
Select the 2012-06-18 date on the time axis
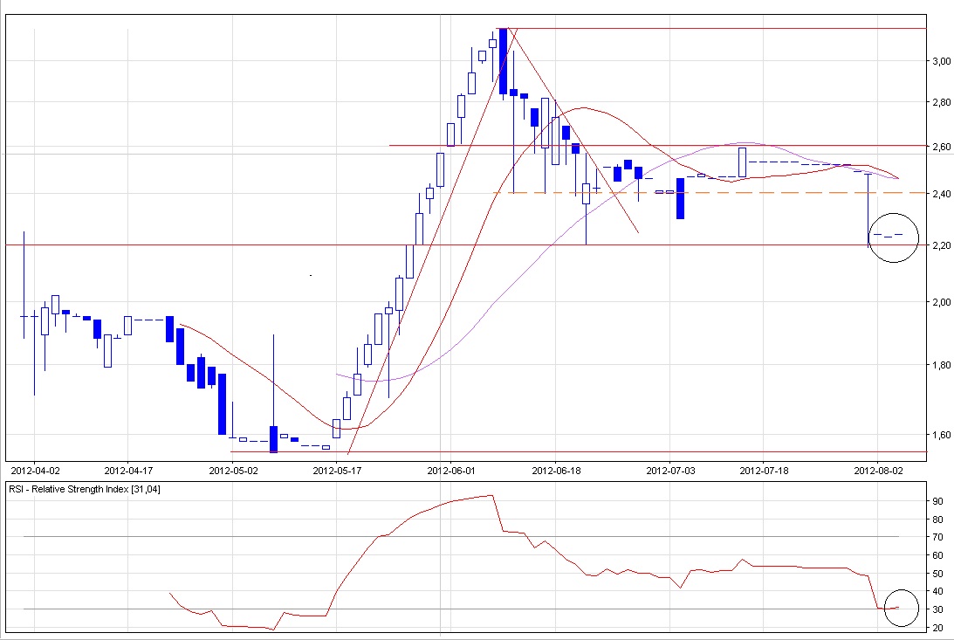556,470
